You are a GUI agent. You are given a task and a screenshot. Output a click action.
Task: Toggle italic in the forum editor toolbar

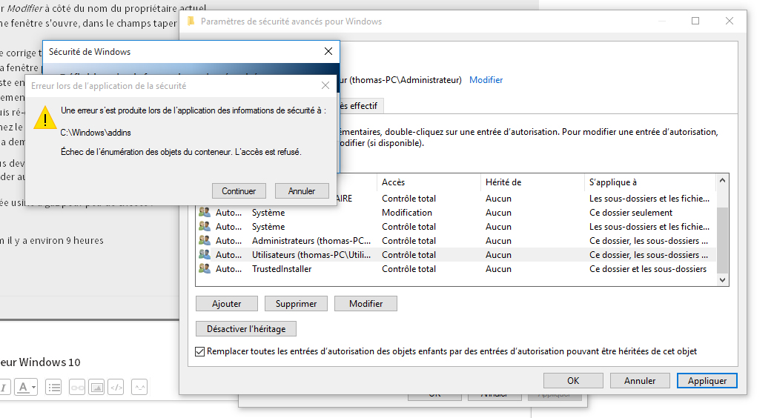pos(4,388)
